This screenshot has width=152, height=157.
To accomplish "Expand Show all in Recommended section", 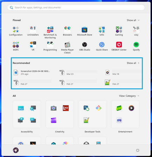I will 133,63.
